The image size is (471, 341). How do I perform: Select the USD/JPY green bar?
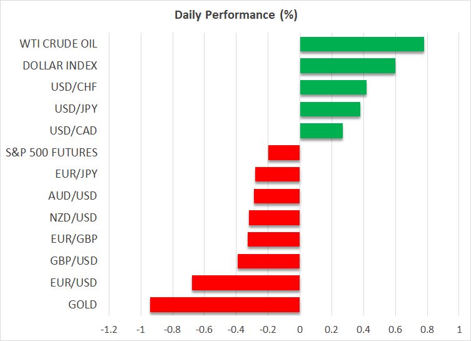click(330, 109)
